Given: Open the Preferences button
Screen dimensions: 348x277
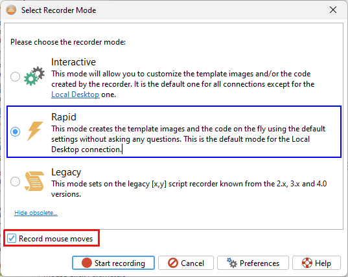Looking at the screenshot, I should (x=253, y=263).
